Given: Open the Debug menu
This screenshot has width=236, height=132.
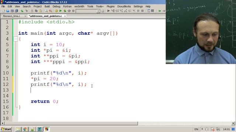Looking at the screenshot, I should click(56, 7).
